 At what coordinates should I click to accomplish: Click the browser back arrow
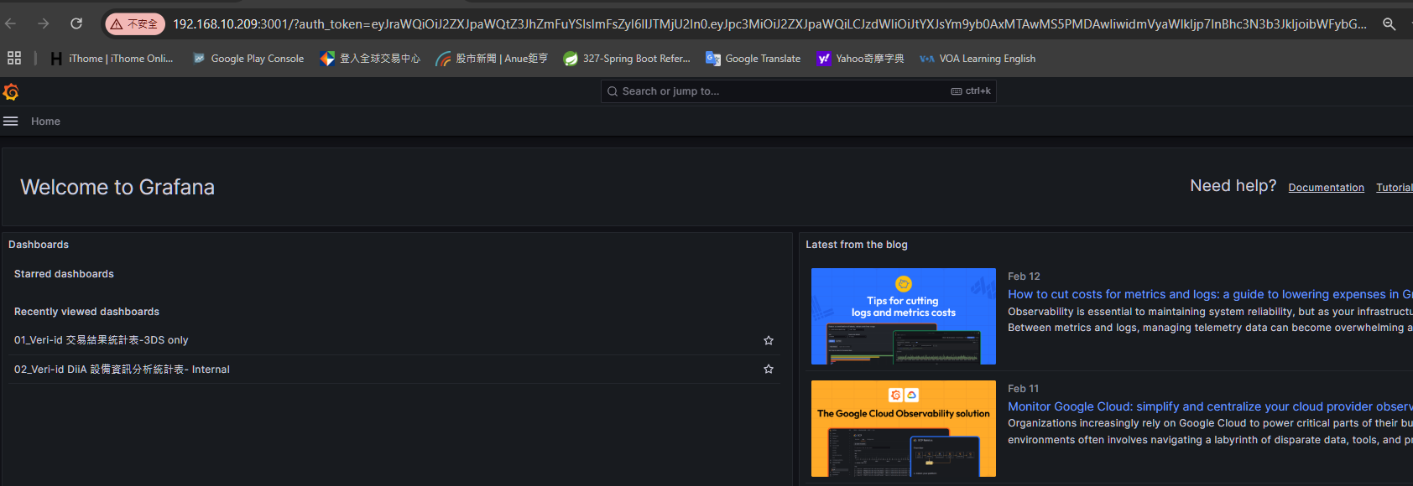pos(11,23)
